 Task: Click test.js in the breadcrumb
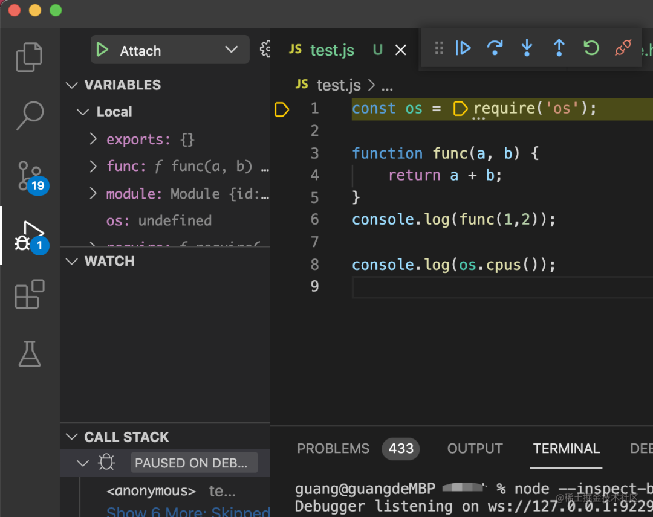339,85
